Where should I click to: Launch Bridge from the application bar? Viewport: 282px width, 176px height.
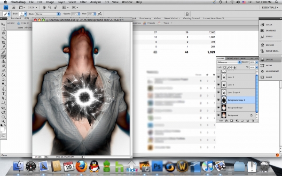[14, 8]
